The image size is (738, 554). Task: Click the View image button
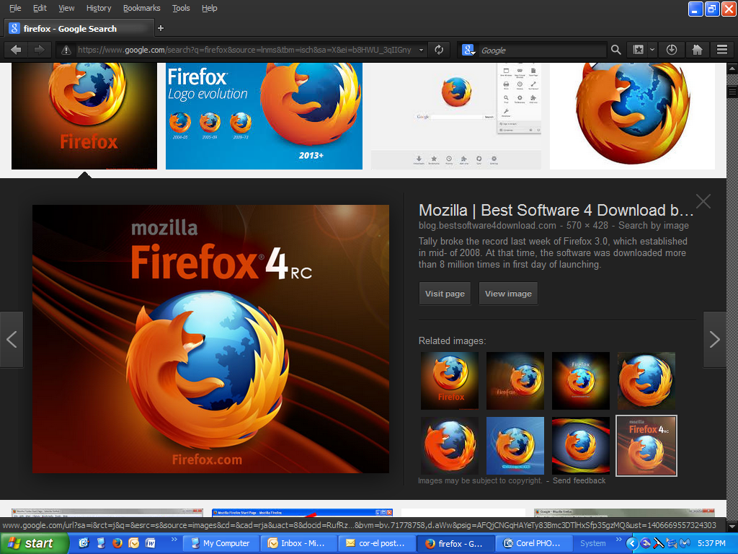click(508, 294)
